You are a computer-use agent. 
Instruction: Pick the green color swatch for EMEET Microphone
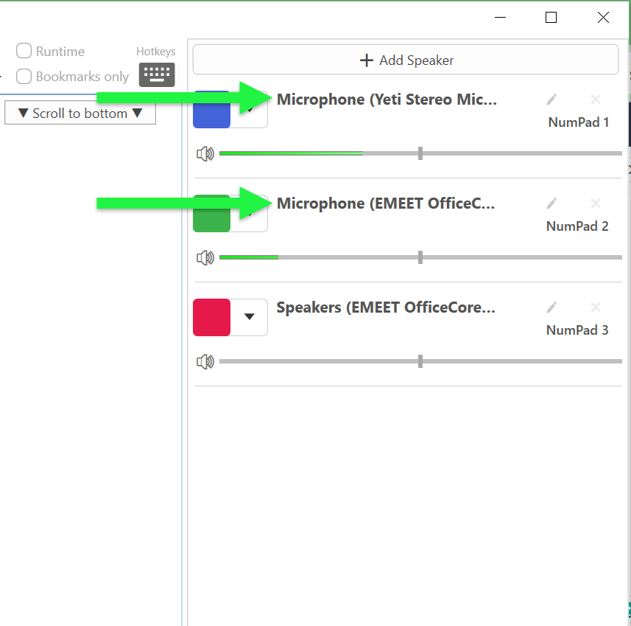(x=211, y=214)
